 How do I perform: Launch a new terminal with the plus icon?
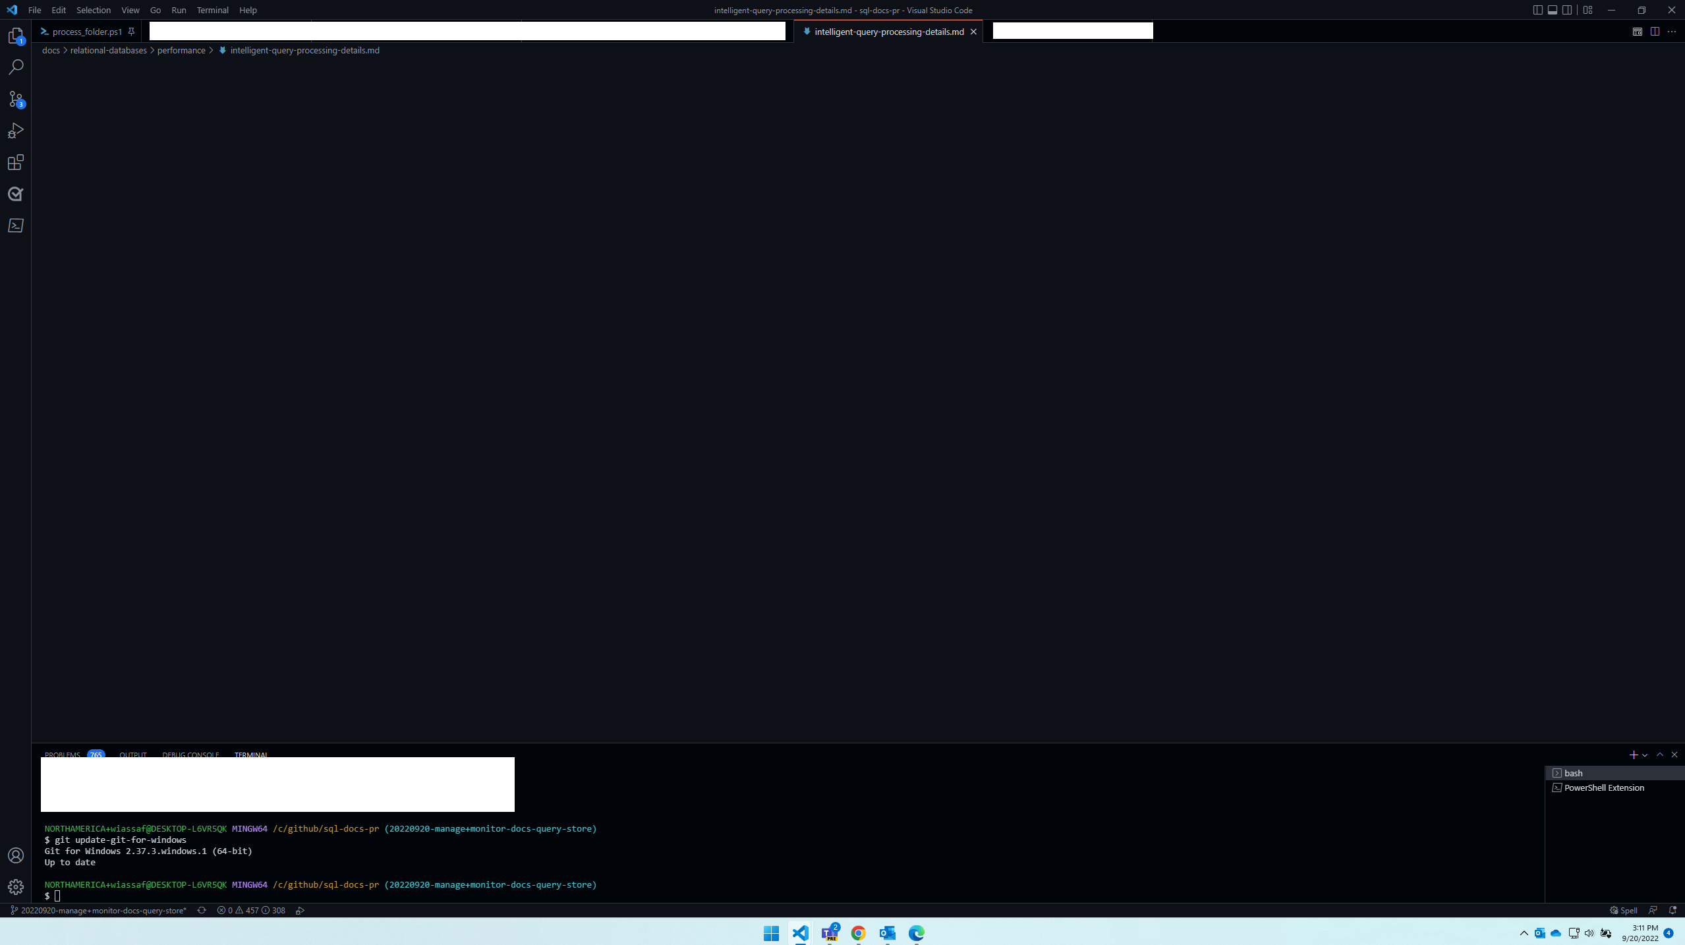pyautogui.click(x=1634, y=755)
